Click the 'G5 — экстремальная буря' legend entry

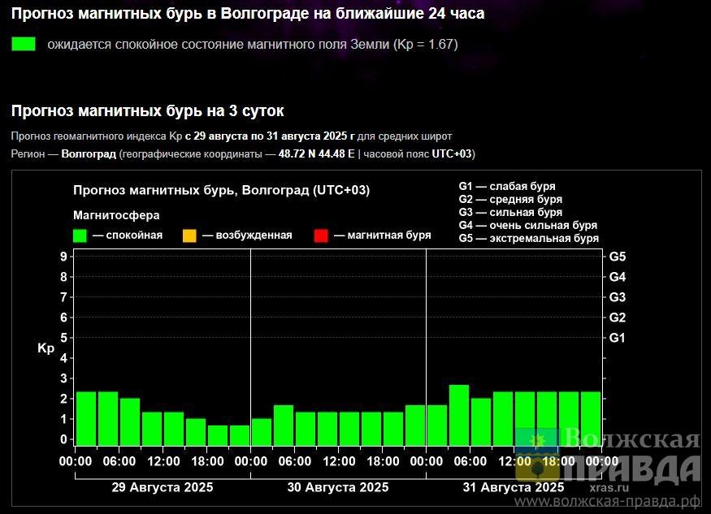pos(528,238)
